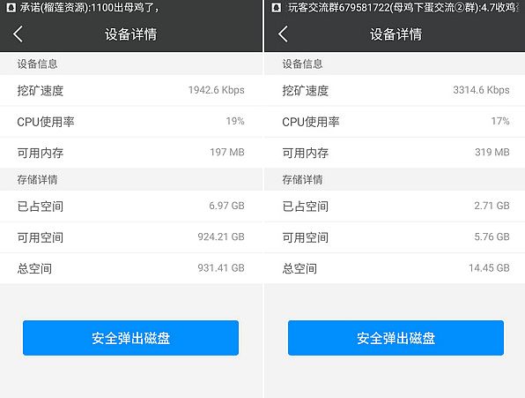Tap 可用空间 5.76 GB entry
The width and height of the screenshot is (525, 398).
click(x=395, y=237)
